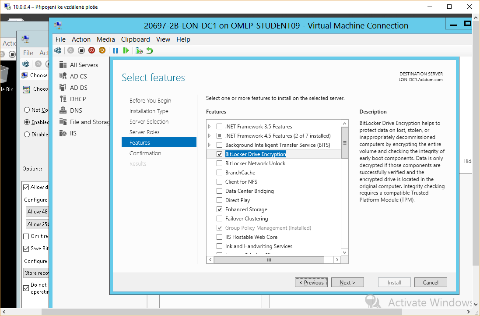
Task: Go to Server Selection step
Action: (x=149, y=121)
